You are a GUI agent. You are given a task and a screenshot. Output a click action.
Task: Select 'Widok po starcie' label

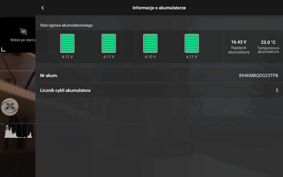[x=23, y=40]
